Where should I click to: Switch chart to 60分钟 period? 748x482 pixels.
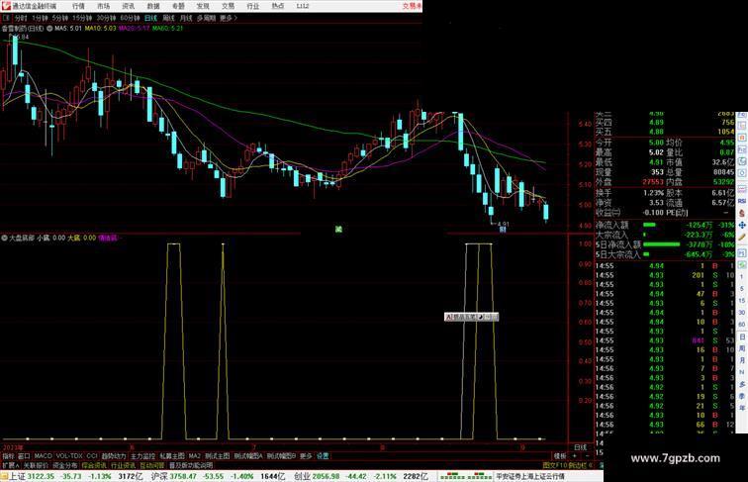[x=130, y=18]
